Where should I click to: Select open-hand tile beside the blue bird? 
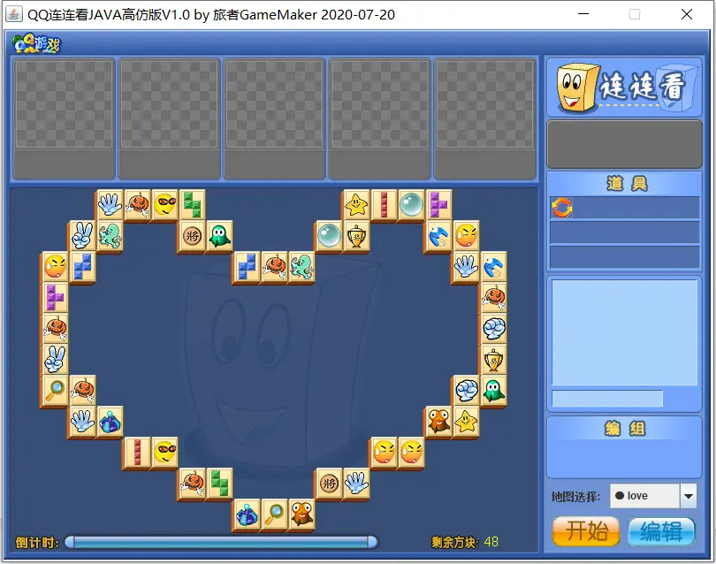[x=466, y=266]
